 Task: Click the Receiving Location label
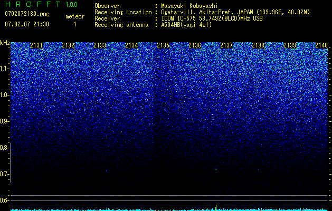click(123, 12)
